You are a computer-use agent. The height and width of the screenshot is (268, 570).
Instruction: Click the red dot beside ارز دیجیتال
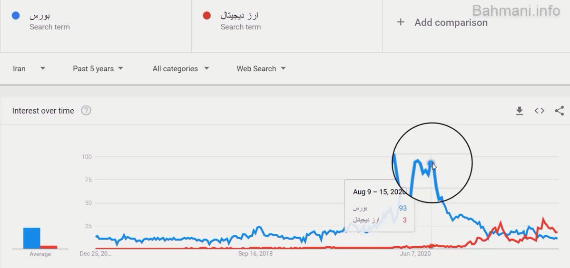206,16
